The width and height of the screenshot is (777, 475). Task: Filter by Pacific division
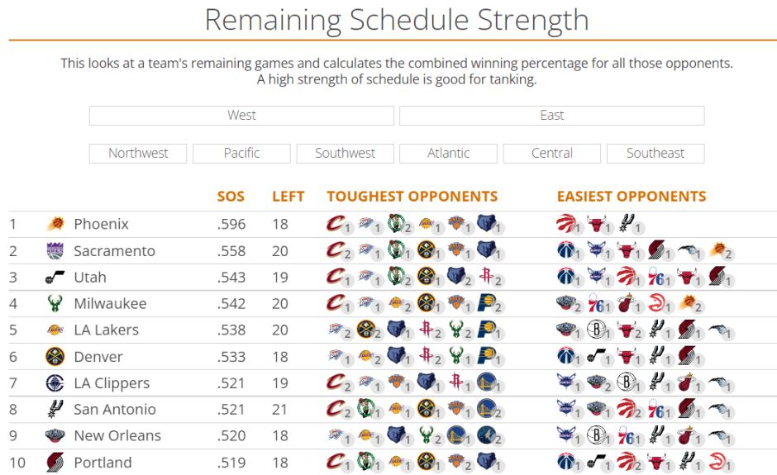tap(241, 153)
